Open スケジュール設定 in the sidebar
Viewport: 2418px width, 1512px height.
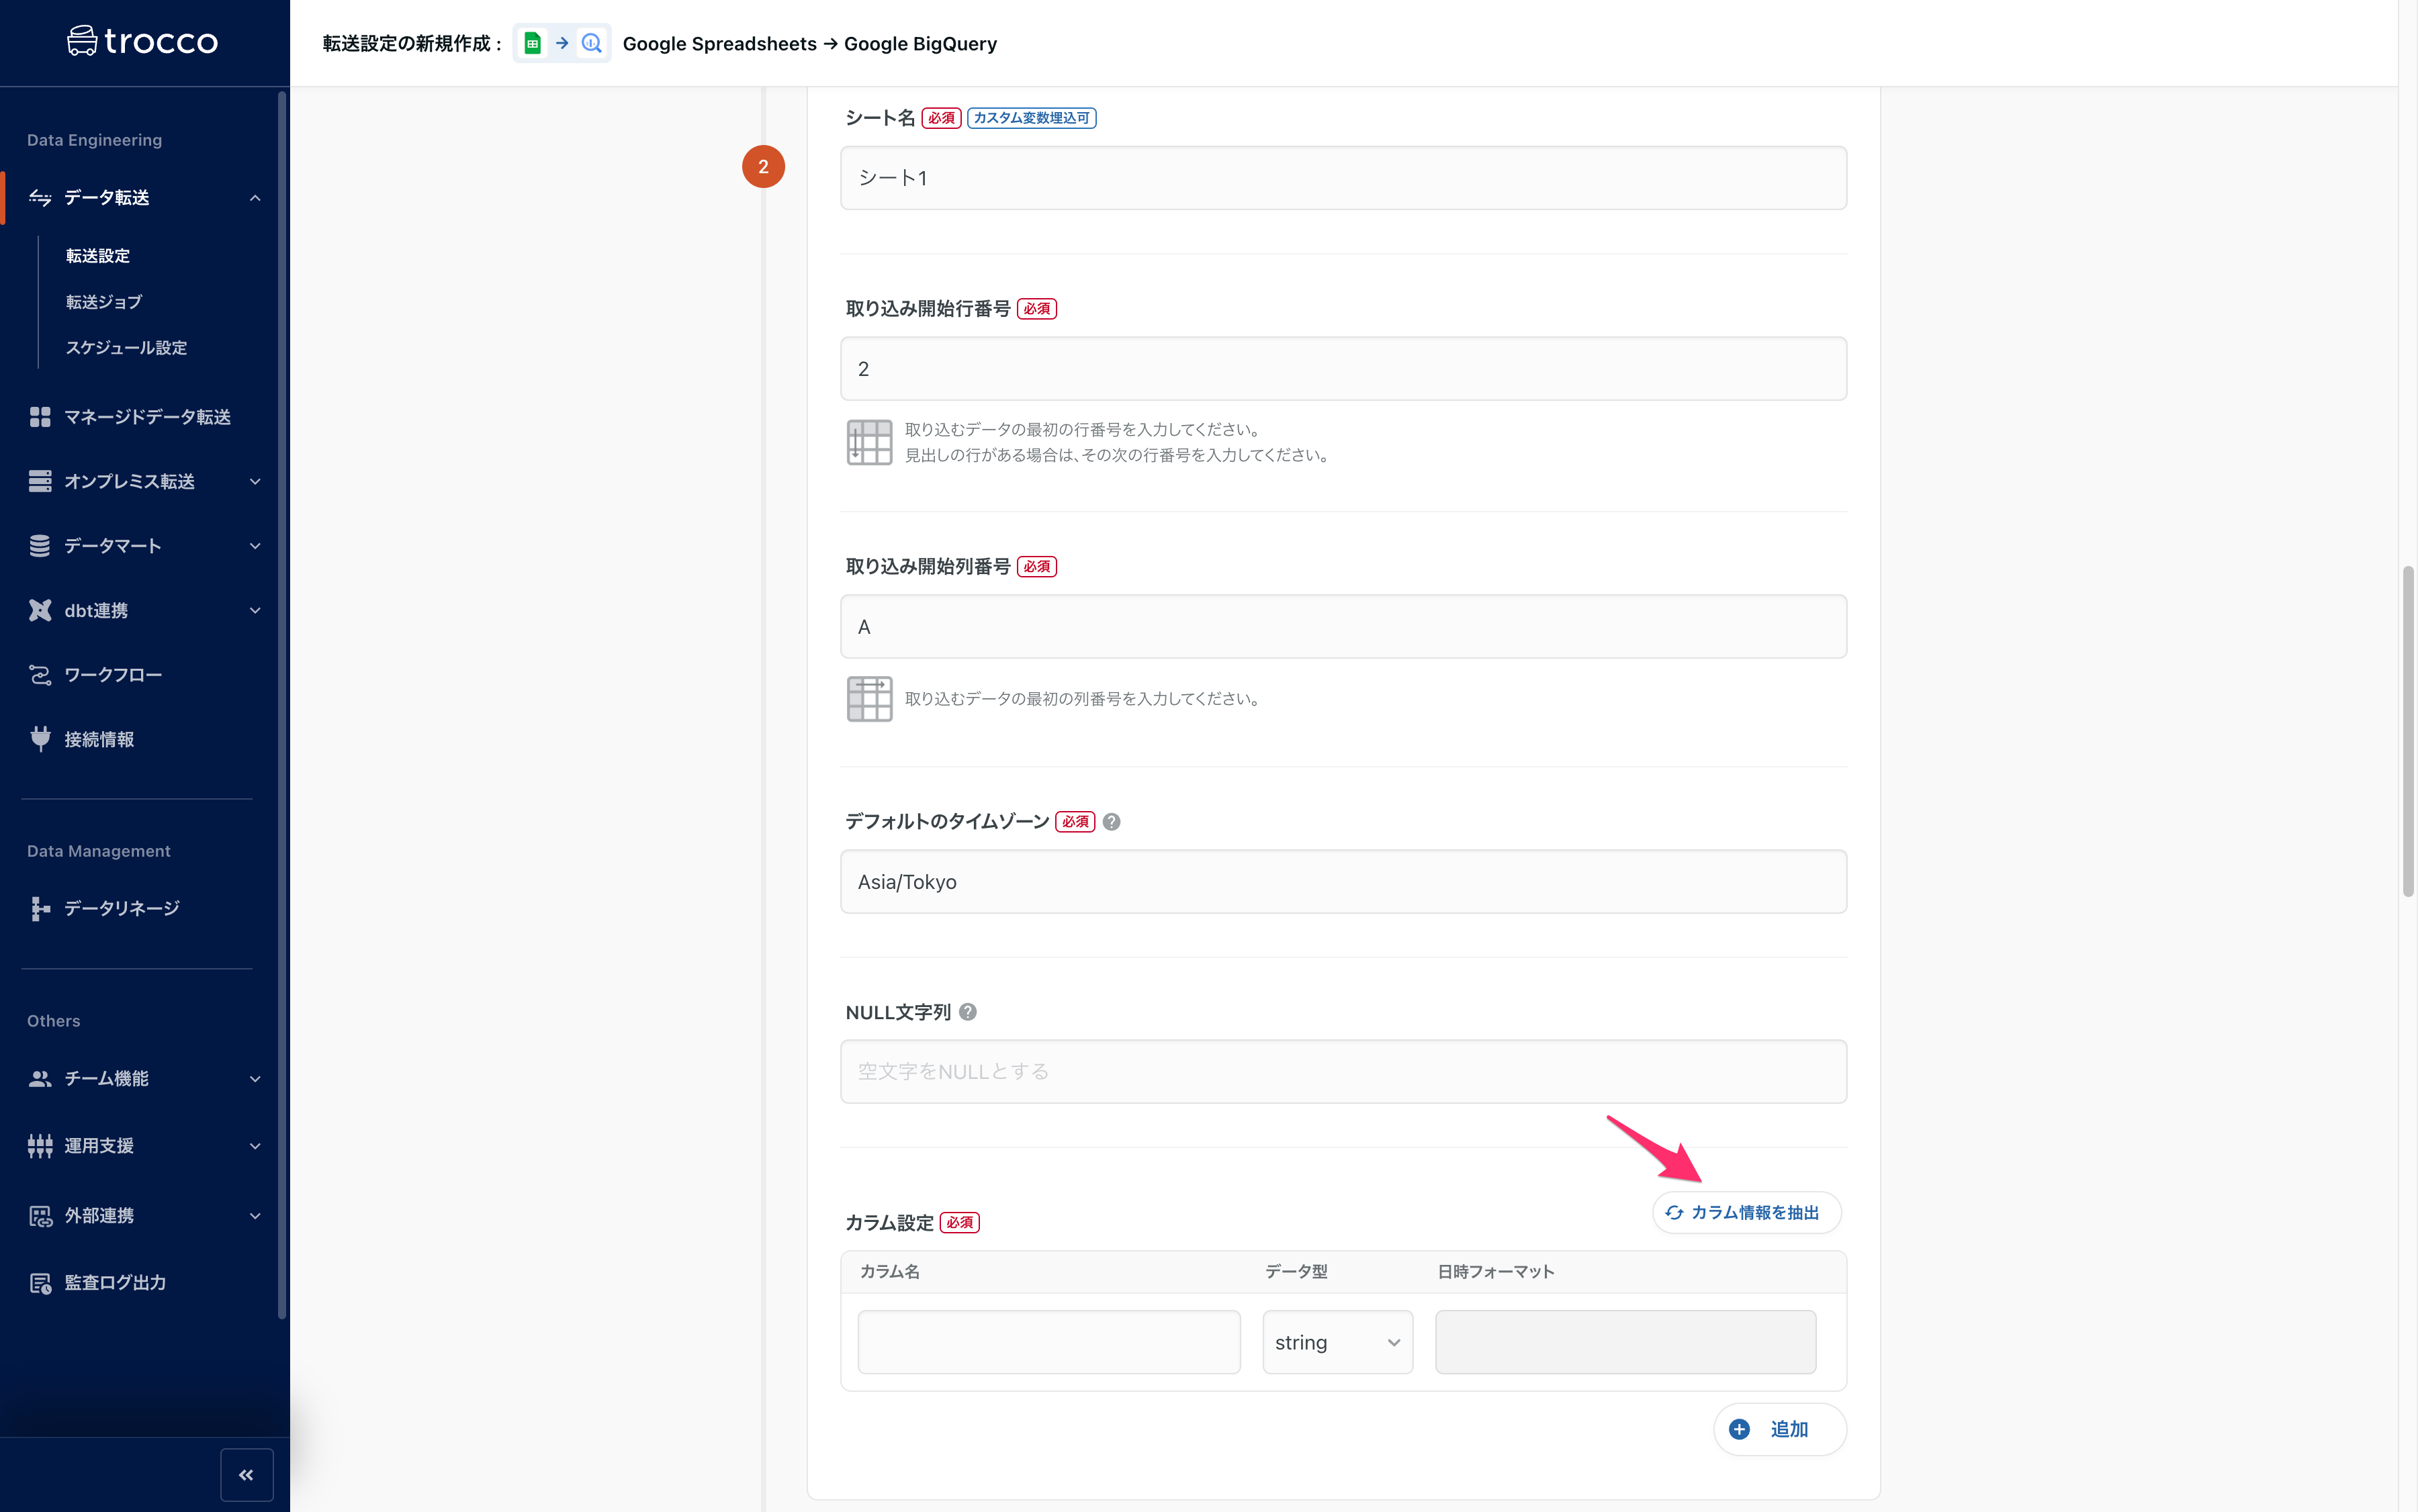[x=126, y=348]
